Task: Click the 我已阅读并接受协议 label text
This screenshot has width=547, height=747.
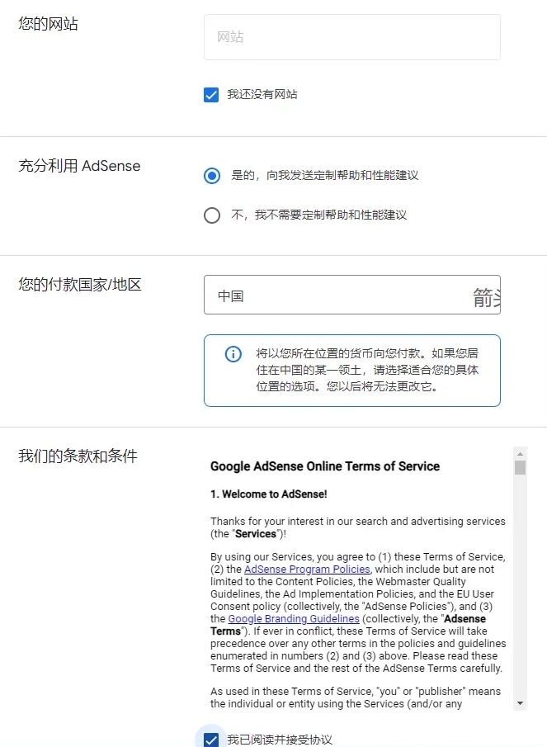Action: coord(280,740)
